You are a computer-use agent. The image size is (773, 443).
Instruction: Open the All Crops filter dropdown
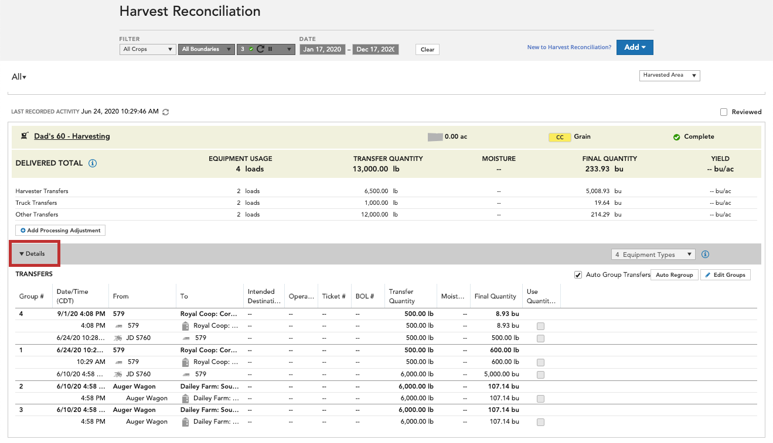pos(148,49)
